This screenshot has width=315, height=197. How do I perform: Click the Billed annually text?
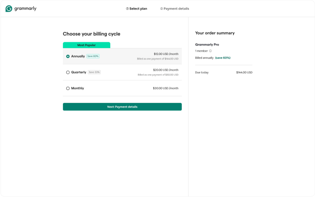tap(204, 58)
